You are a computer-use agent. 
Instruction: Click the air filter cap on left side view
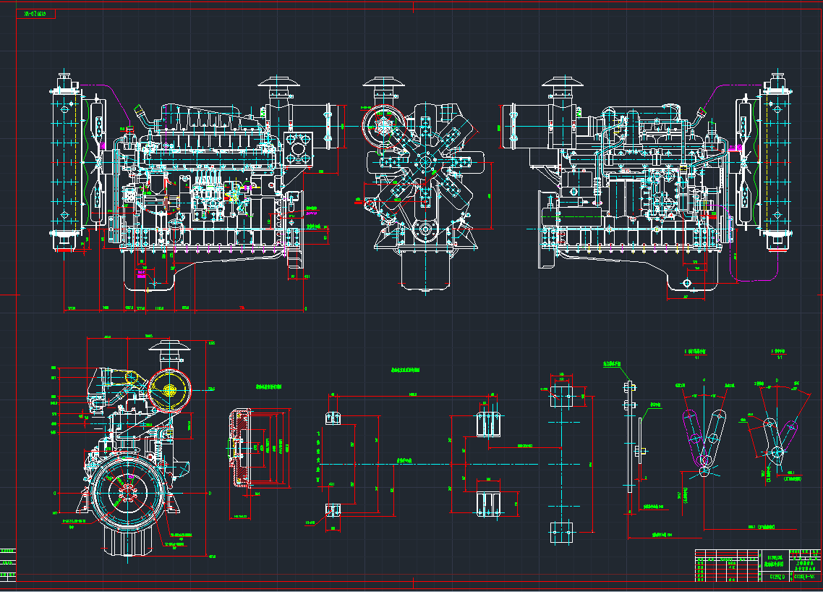coord(278,82)
